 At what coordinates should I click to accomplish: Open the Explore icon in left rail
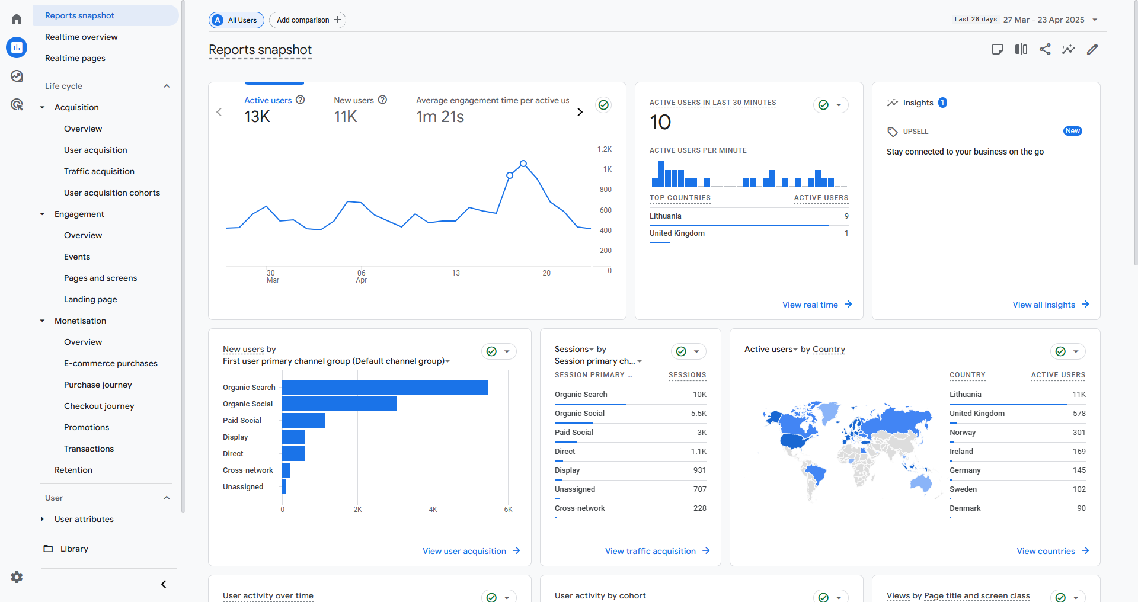[17, 76]
